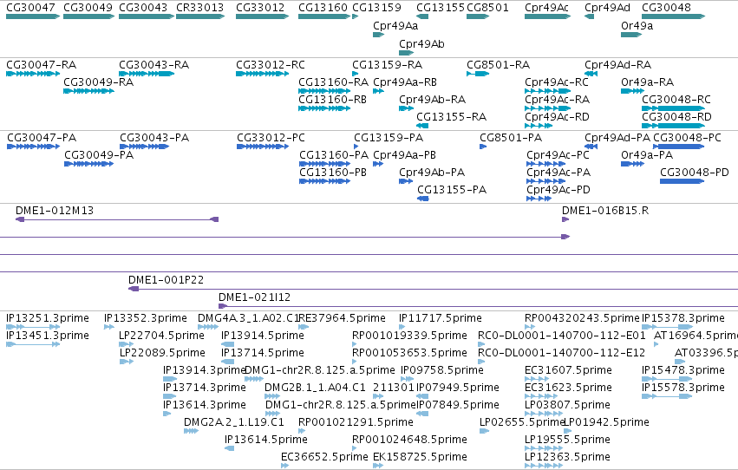Select the CG30043-RA transcript label

(x=154, y=64)
